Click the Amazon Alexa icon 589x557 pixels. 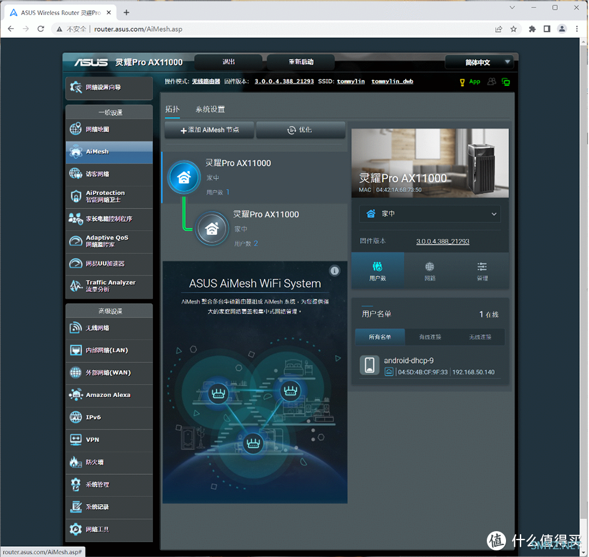click(76, 395)
